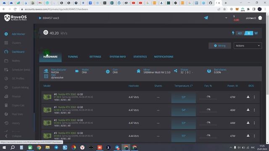The image size is (269, 151).
Task: Click the GPU #0 fan slider bar
Action: [x=208, y=99]
